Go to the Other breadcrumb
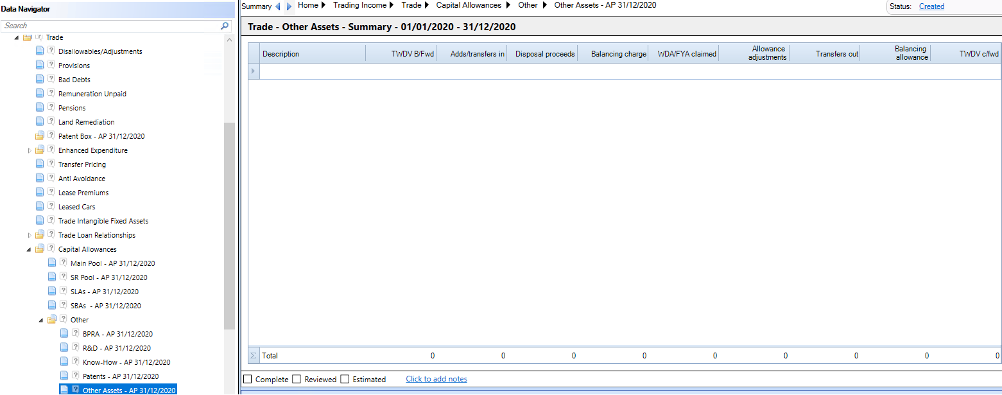 click(528, 5)
